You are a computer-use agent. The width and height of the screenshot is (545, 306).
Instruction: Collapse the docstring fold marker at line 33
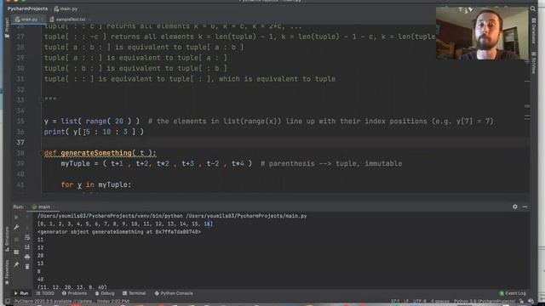pos(41,100)
